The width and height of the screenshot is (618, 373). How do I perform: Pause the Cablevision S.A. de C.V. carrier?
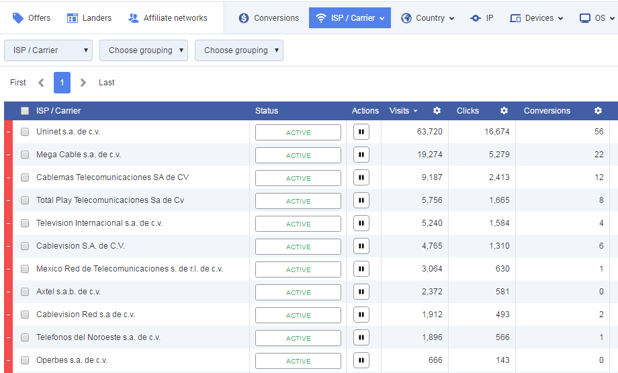pos(361,246)
